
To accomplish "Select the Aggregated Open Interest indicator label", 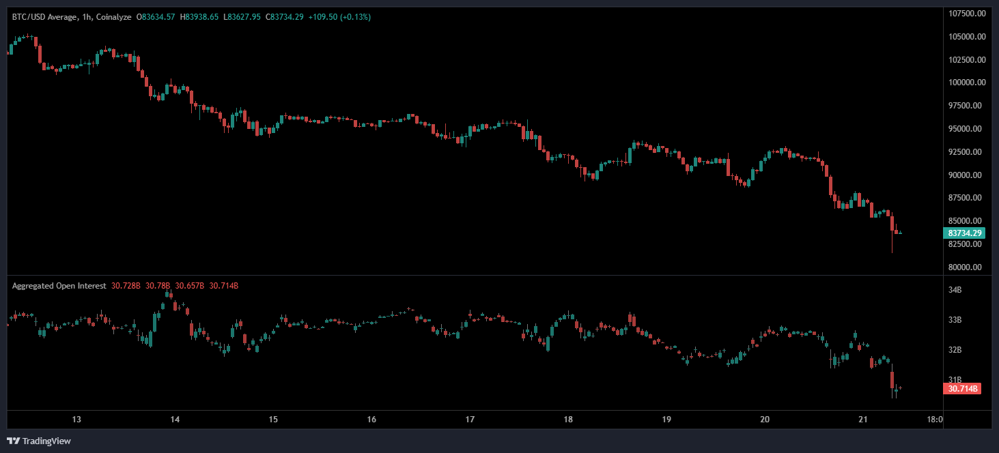I will tap(59, 286).
